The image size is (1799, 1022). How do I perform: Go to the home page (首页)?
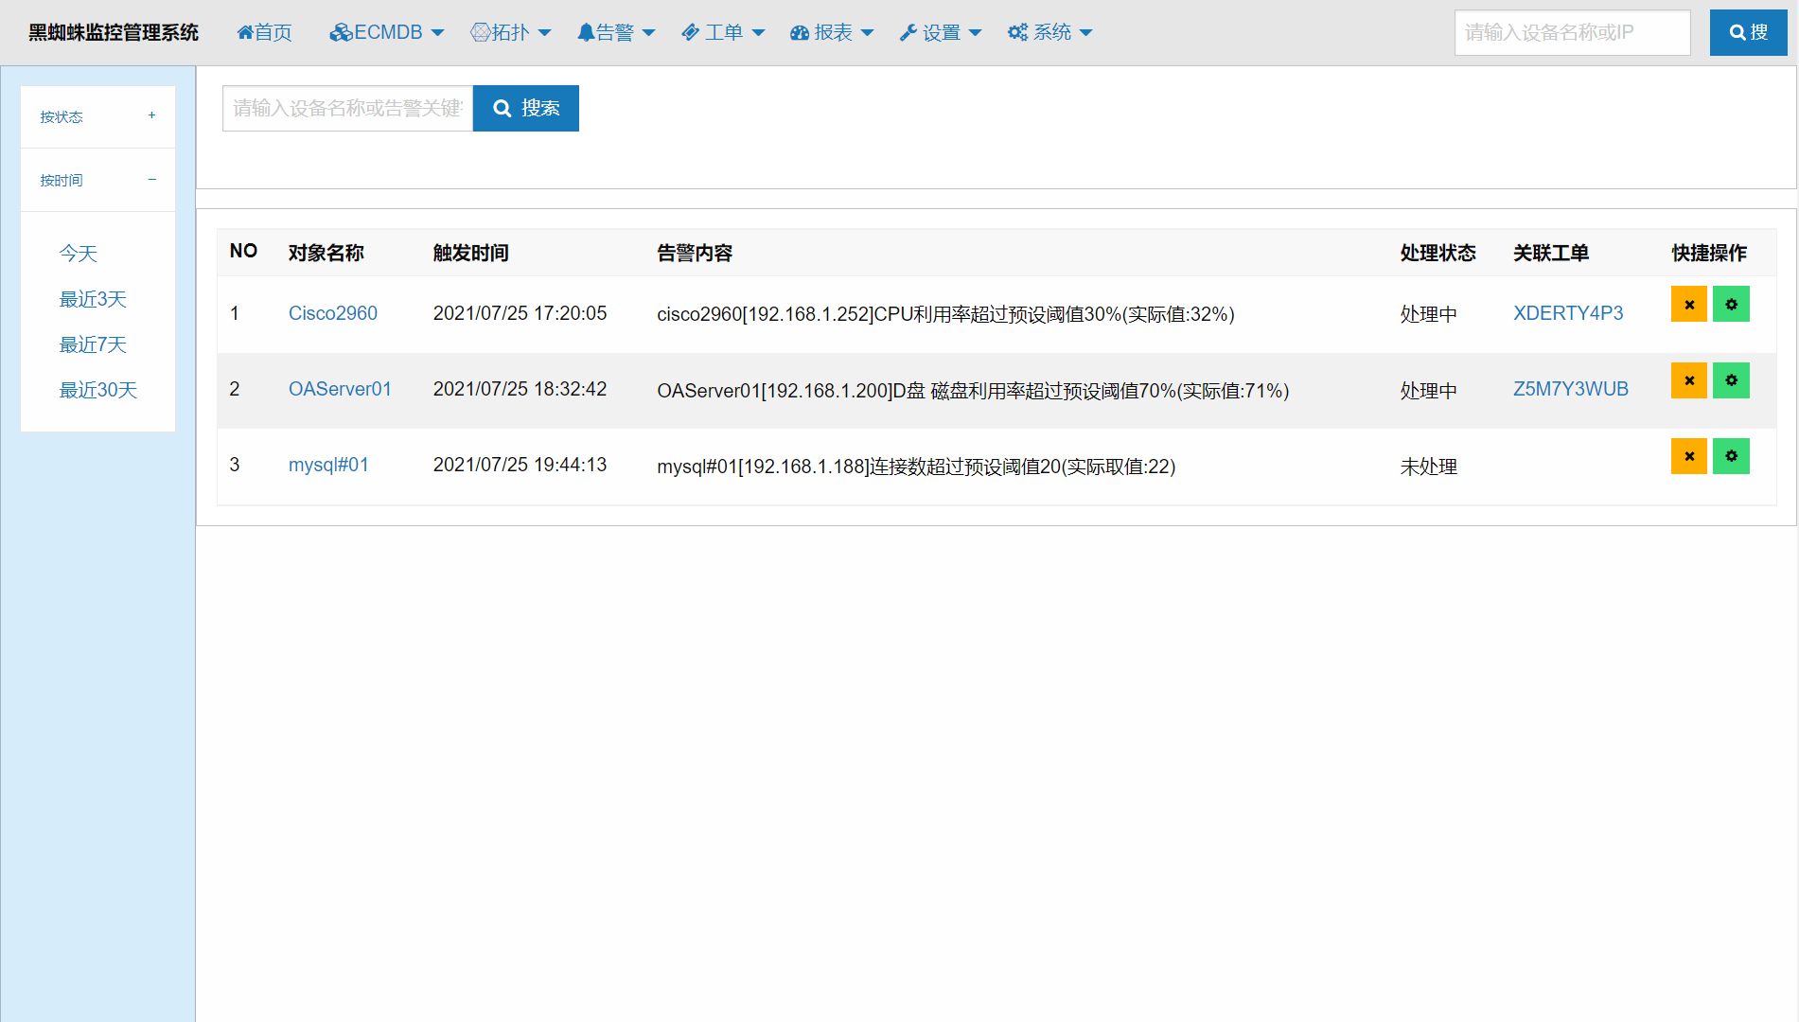[x=265, y=32]
